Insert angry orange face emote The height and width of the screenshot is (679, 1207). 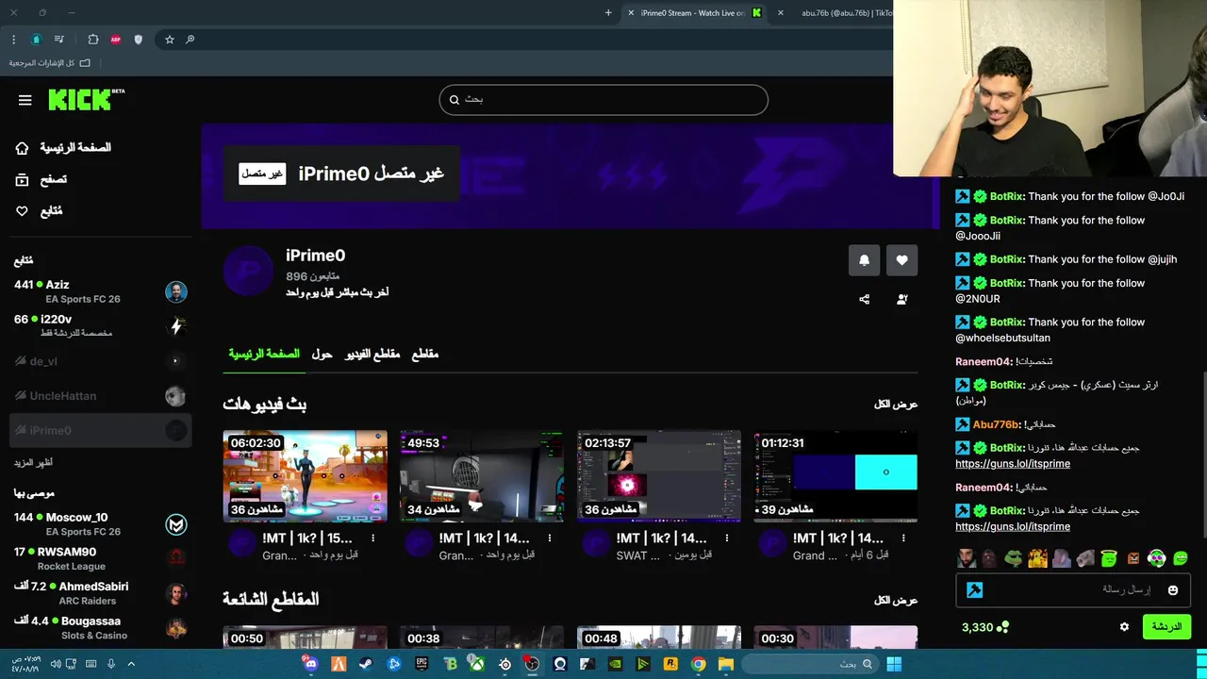click(x=1133, y=558)
